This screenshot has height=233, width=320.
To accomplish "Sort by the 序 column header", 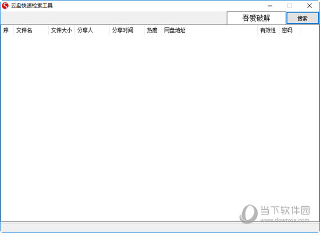I will click(x=8, y=30).
